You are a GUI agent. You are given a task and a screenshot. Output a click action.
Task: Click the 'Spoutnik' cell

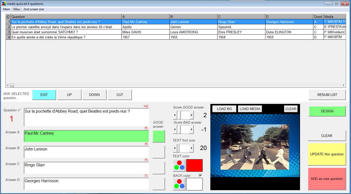click(x=241, y=27)
